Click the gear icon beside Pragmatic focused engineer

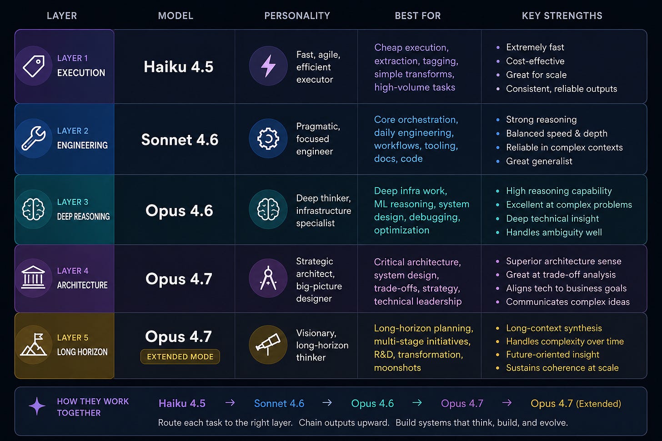click(268, 139)
